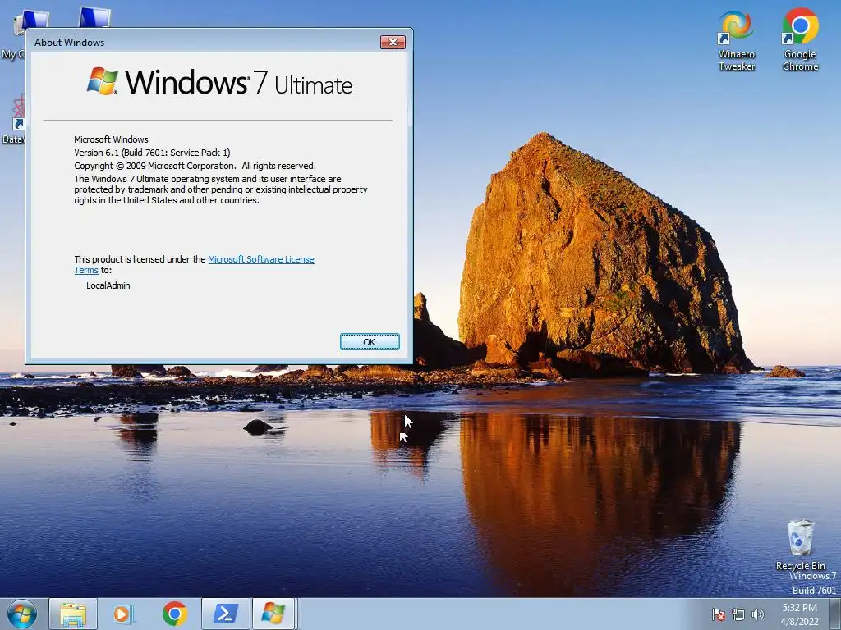Click the Show desktop strip by the clock
This screenshot has height=630, width=841.
tap(835, 614)
